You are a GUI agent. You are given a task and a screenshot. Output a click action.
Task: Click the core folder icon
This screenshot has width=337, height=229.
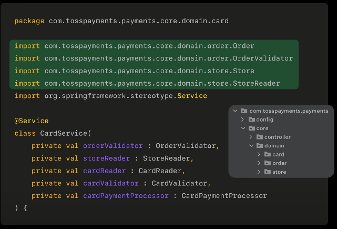tap(252, 128)
